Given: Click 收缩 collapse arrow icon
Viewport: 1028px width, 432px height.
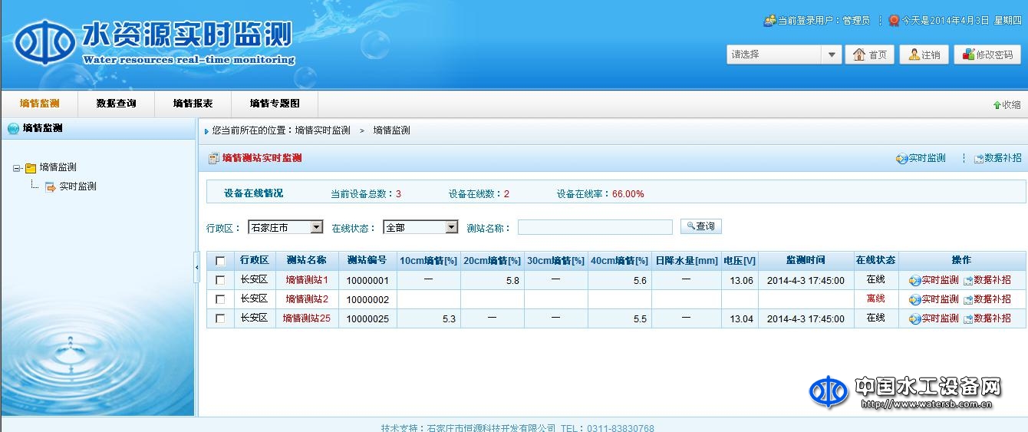Looking at the screenshot, I should (997, 105).
